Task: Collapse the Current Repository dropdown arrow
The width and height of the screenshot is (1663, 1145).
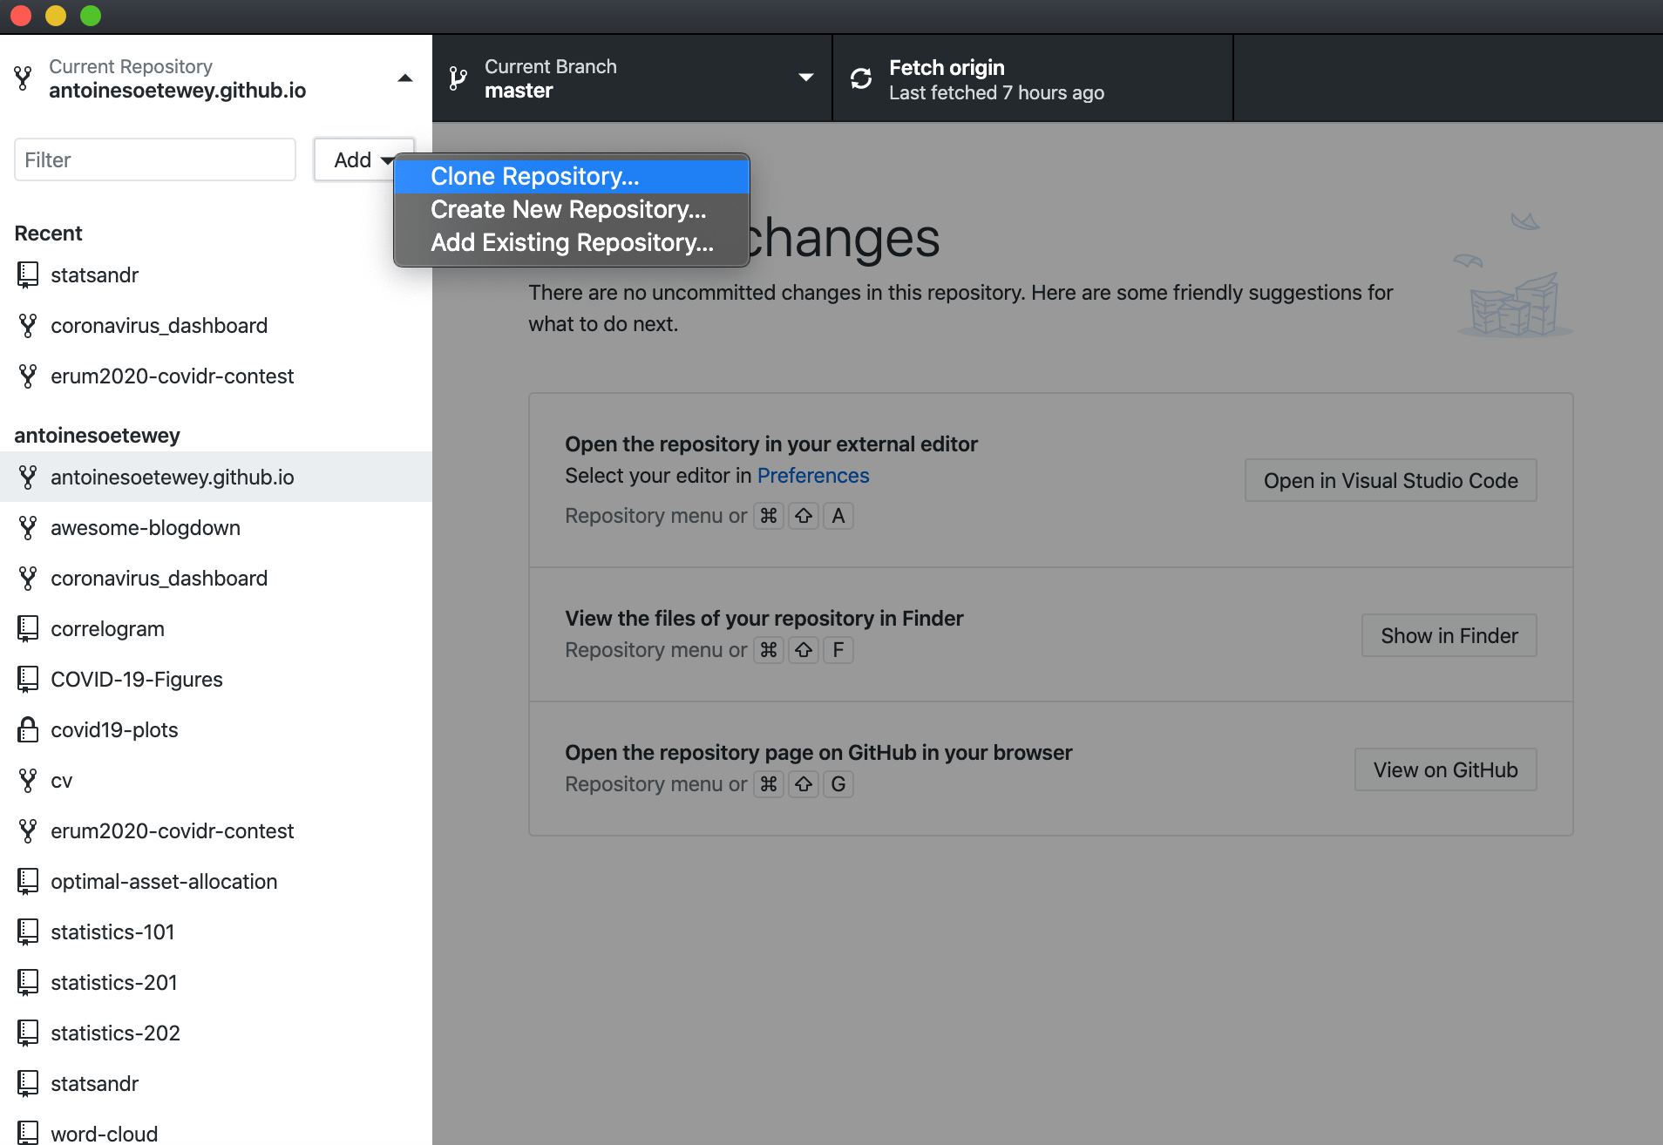Action: (405, 78)
